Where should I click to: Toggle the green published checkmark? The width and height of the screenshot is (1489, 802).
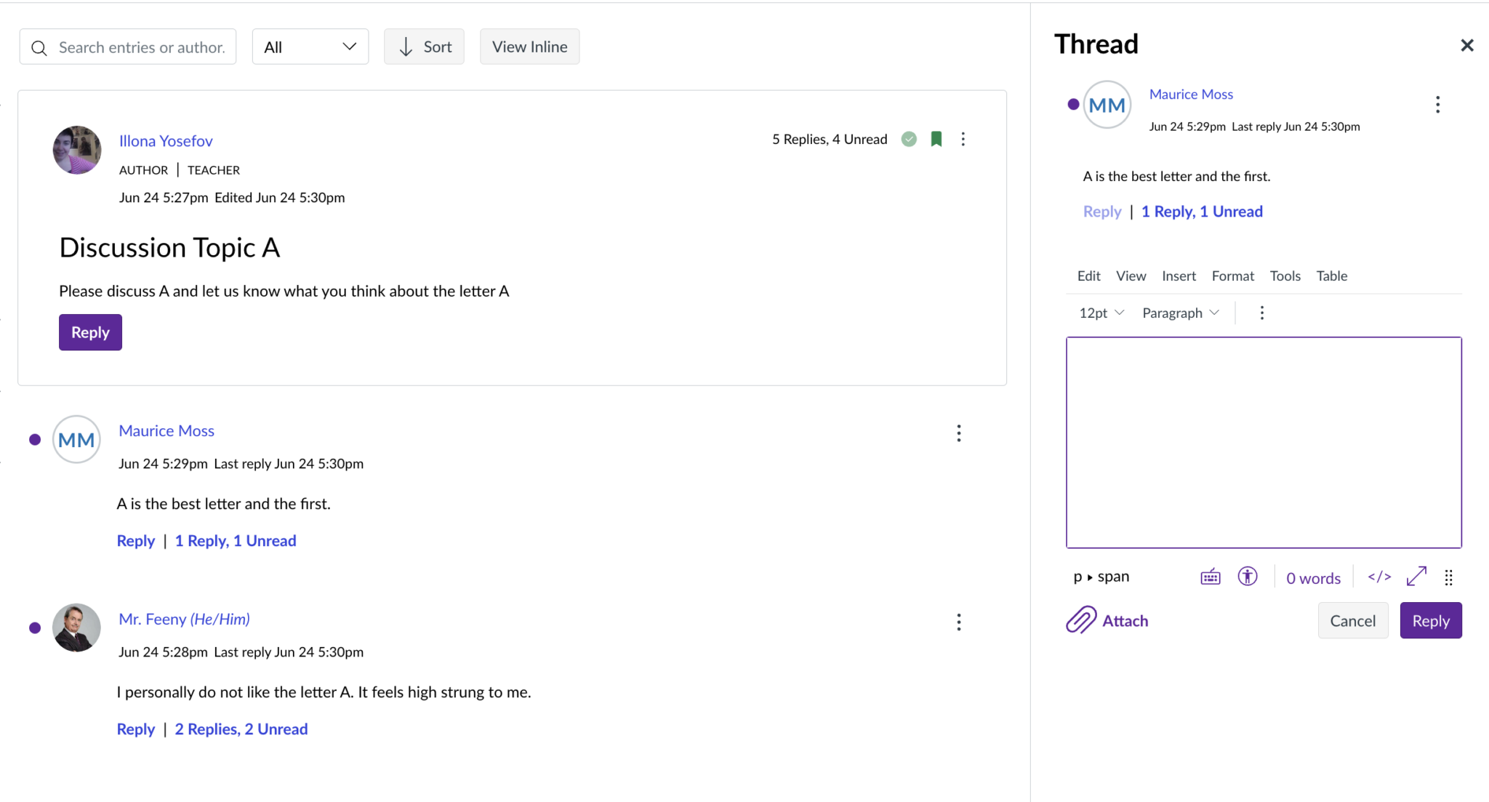click(x=909, y=139)
